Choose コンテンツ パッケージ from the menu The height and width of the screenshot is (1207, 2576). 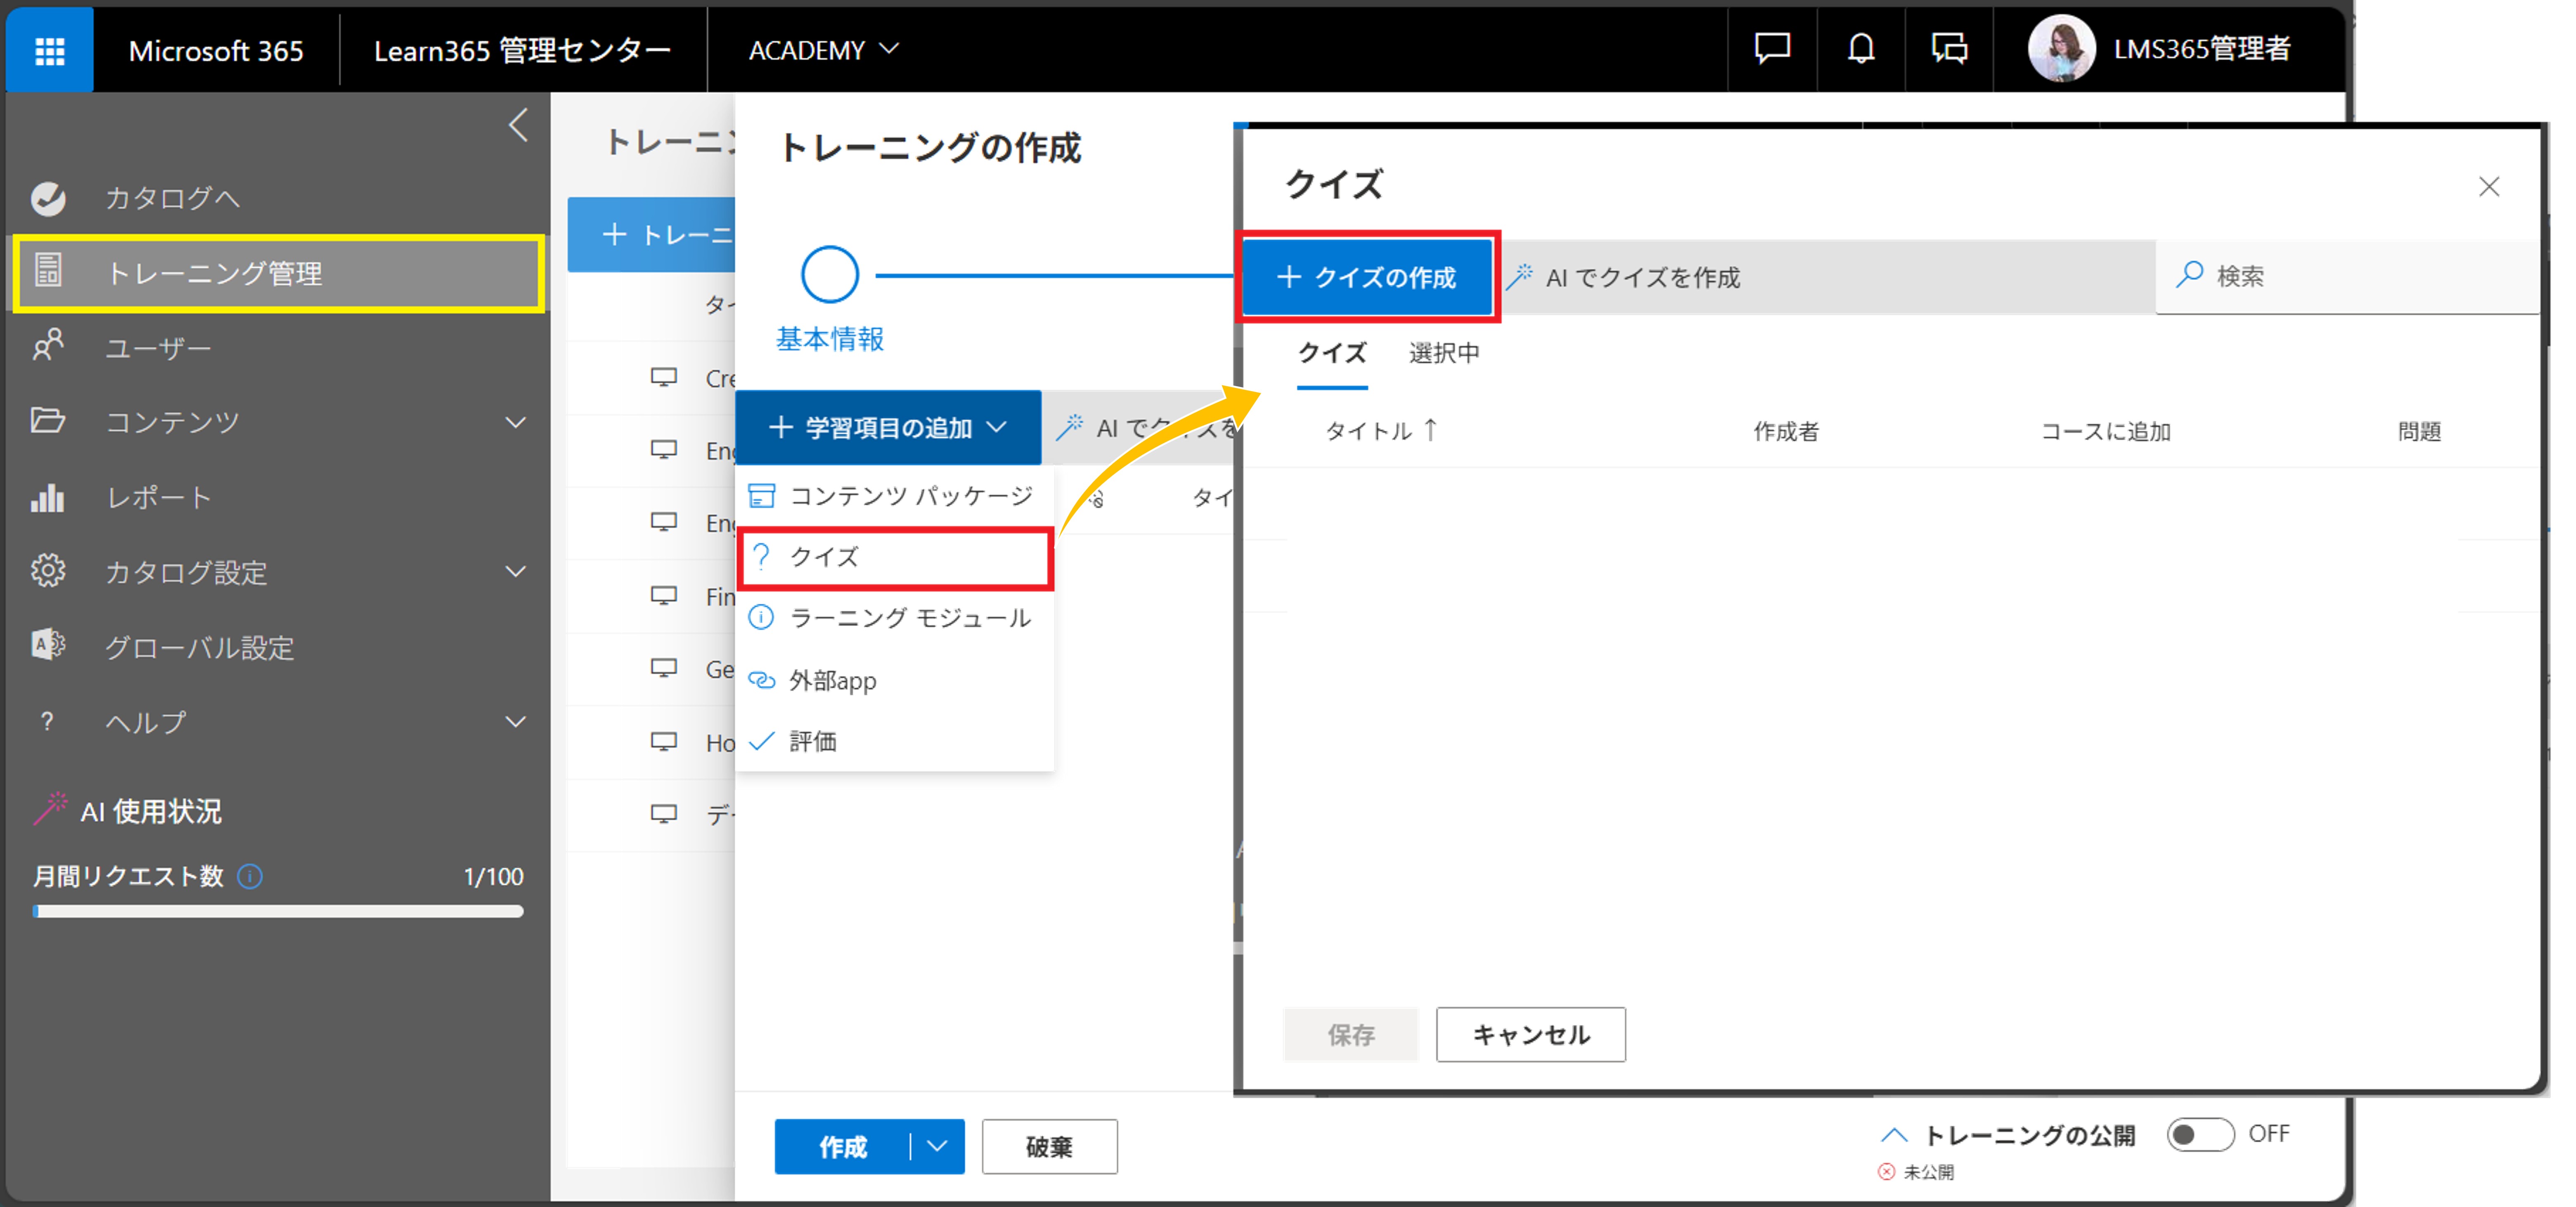895,496
